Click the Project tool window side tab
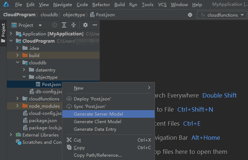The image size is (248, 160). (x=3, y=30)
